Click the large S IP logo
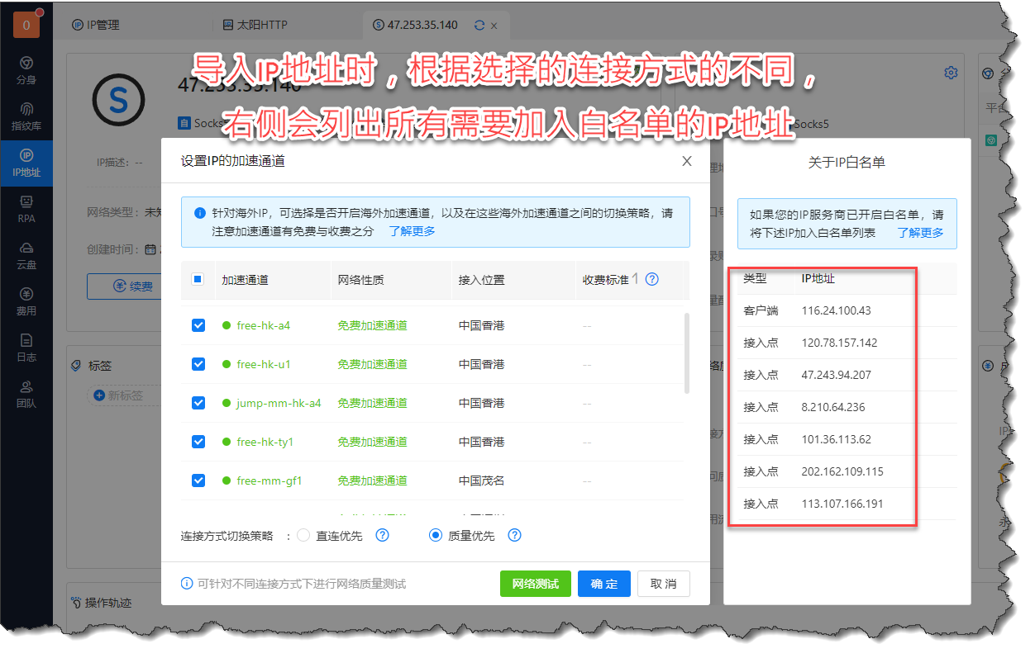 tap(118, 99)
